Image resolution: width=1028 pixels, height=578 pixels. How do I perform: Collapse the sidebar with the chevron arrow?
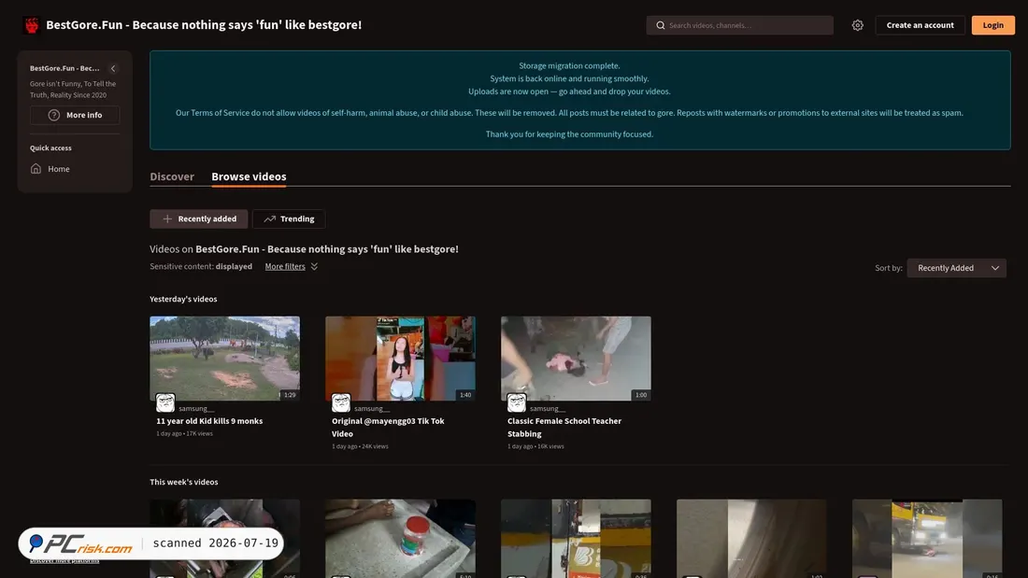point(113,68)
